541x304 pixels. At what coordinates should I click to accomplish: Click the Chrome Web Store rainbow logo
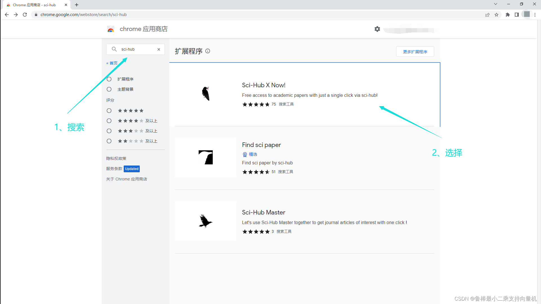(111, 29)
